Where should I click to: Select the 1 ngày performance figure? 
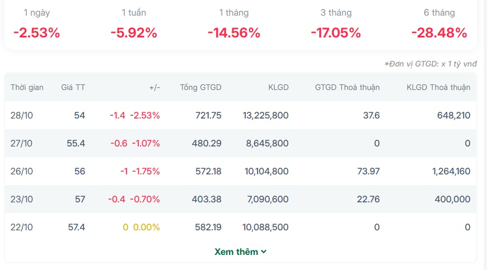pos(36,33)
